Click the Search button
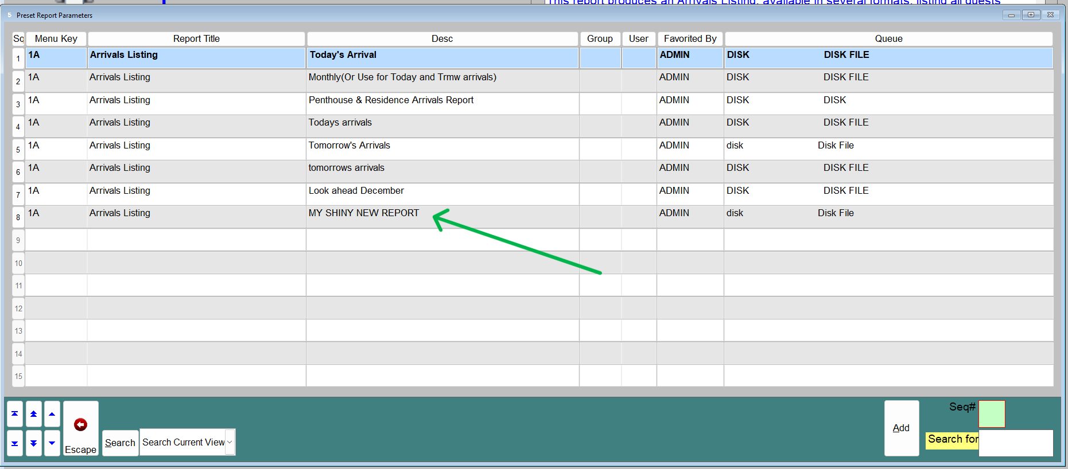 click(120, 443)
